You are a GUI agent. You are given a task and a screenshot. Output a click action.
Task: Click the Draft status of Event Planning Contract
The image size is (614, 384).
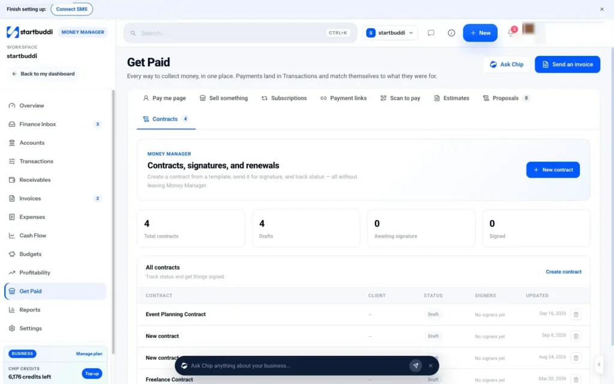[433, 314]
